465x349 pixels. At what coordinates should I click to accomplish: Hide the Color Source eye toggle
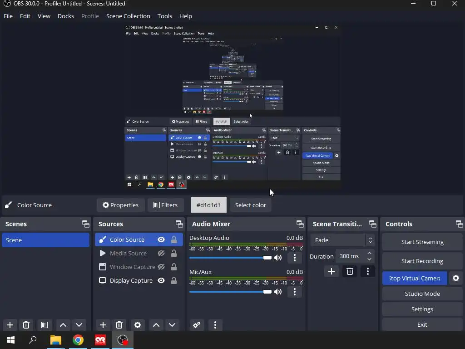161,239
